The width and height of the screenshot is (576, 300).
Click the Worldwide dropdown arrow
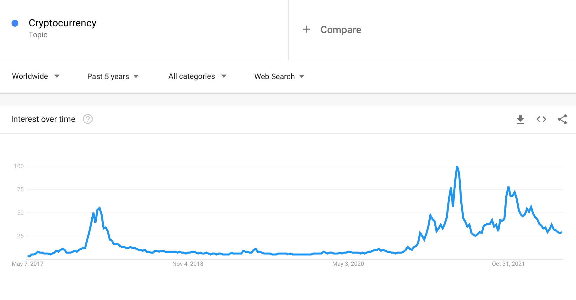(57, 76)
